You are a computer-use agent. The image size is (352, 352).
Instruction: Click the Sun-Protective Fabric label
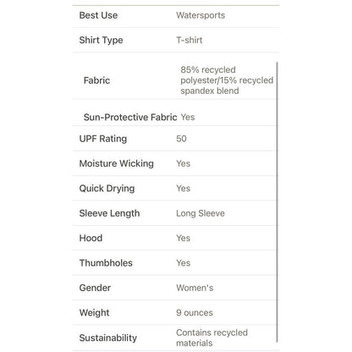[130, 117]
